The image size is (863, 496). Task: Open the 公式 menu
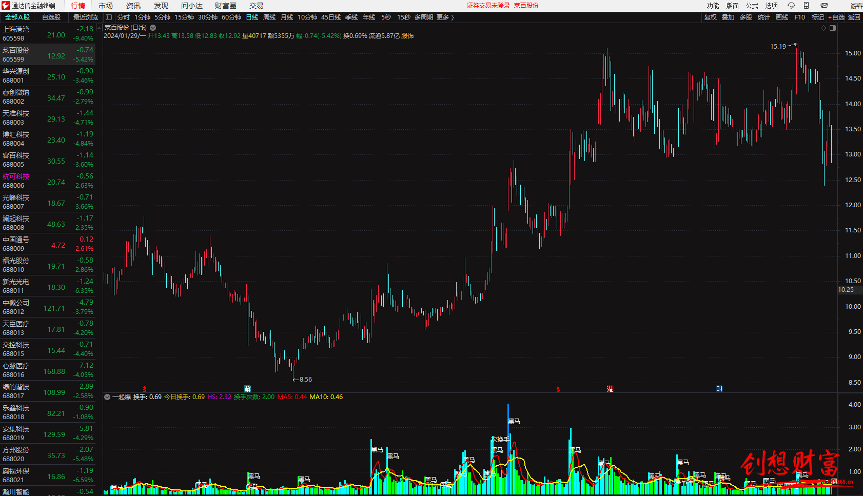tap(752, 6)
